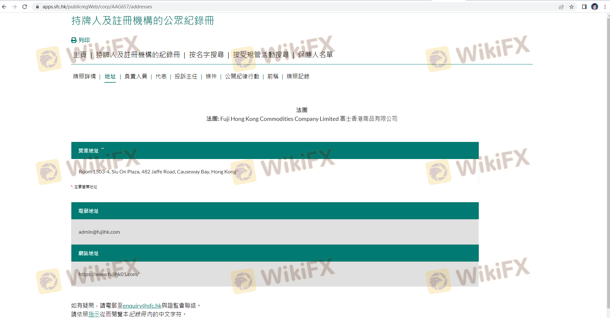Open the 負責人員 tab
Screen dimensions: 610x318
click(136, 76)
